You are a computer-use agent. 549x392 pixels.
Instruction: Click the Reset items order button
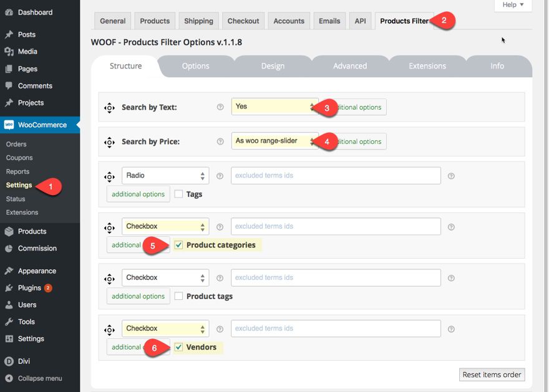[492, 375]
